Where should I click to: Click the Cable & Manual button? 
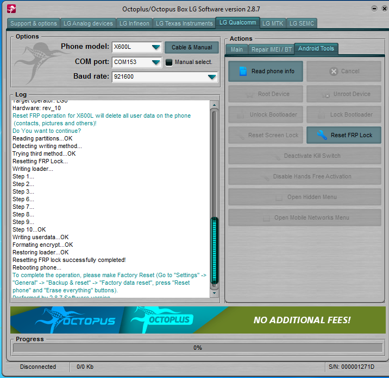[192, 47]
